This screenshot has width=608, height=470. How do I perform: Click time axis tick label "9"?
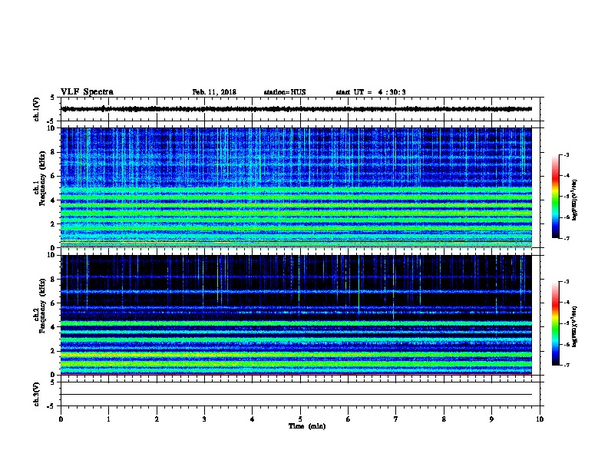491,419
